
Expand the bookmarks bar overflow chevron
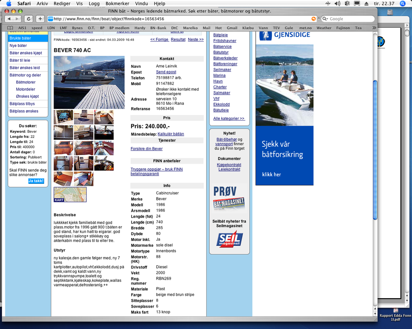click(x=374, y=28)
